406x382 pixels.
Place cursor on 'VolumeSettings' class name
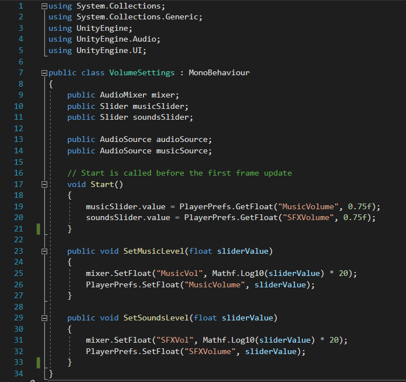[x=142, y=73]
